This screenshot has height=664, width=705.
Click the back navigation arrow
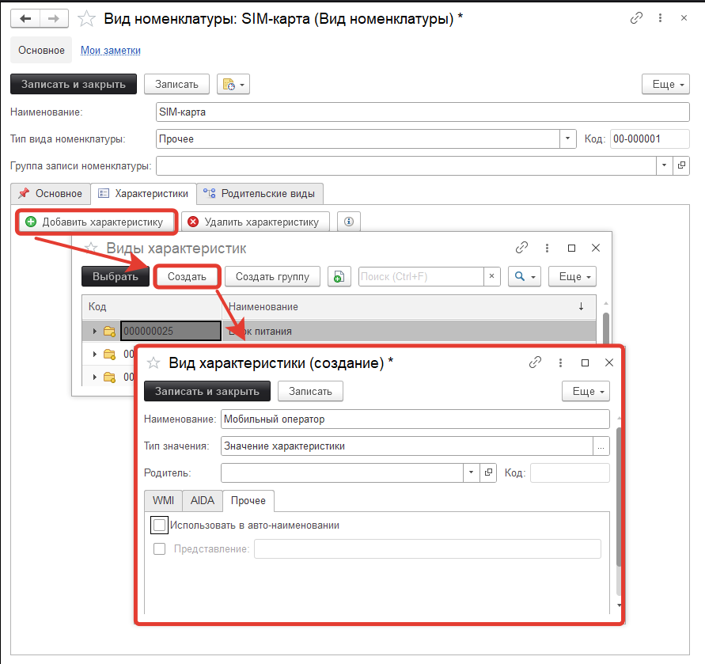[25, 18]
